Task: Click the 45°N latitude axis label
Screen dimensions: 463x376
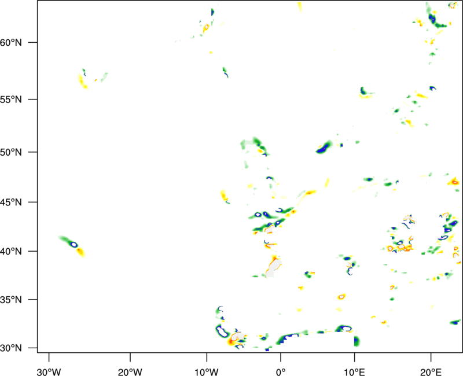Action: [x=11, y=202]
